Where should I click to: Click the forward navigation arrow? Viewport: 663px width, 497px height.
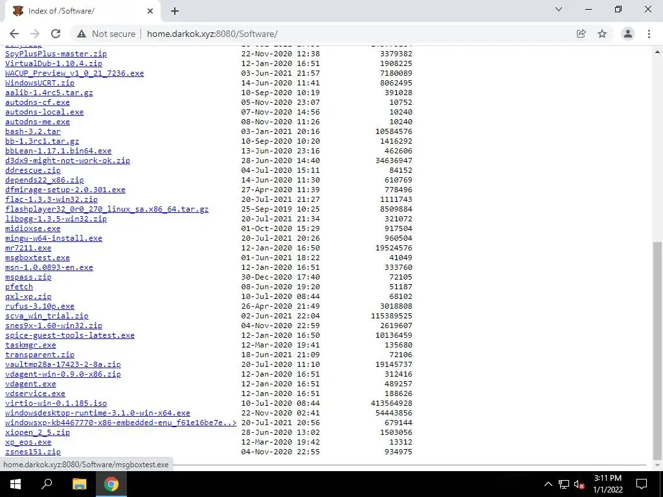point(35,34)
